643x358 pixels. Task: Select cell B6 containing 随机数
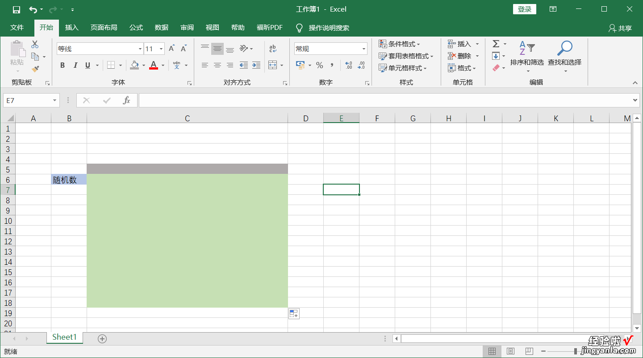(x=69, y=180)
